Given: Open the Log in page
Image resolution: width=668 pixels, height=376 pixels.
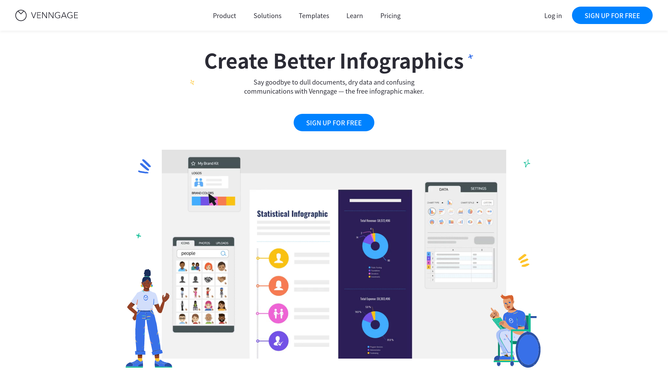Looking at the screenshot, I should [x=553, y=15].
